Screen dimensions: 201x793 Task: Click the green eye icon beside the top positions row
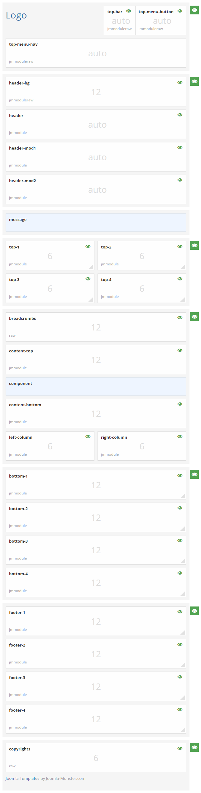pyautogui.click(x=194, y=245)
